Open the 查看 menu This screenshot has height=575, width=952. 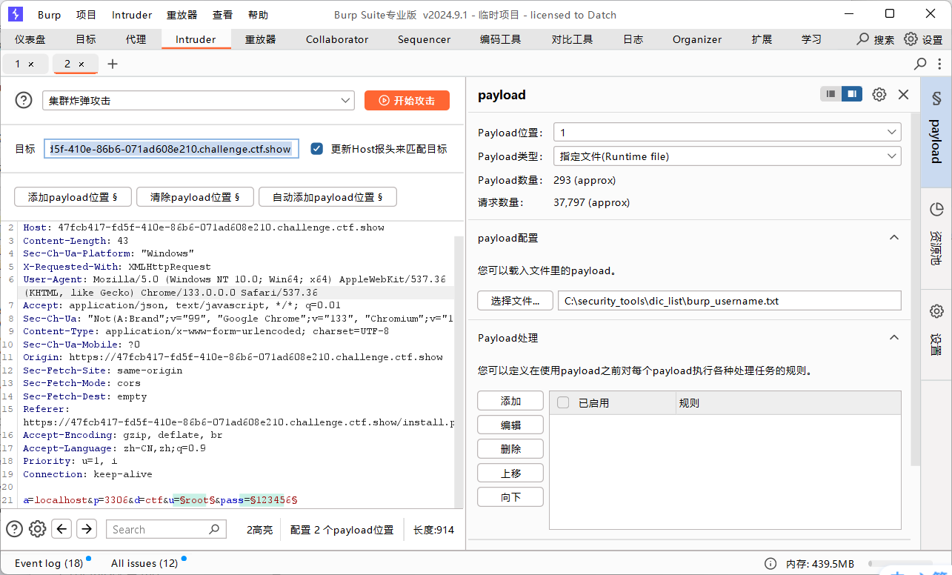pyautogui.click(x=222, y=15)
